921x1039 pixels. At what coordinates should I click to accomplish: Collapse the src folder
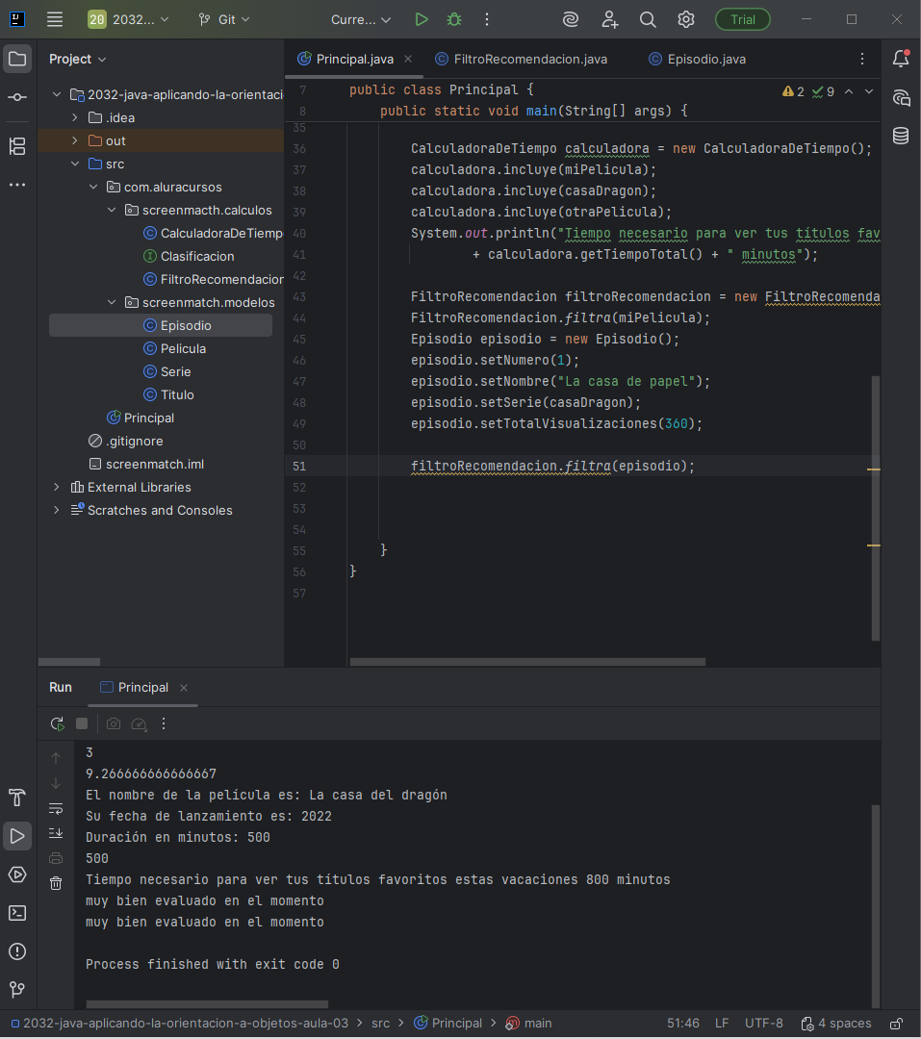click(x=75, y=164)
